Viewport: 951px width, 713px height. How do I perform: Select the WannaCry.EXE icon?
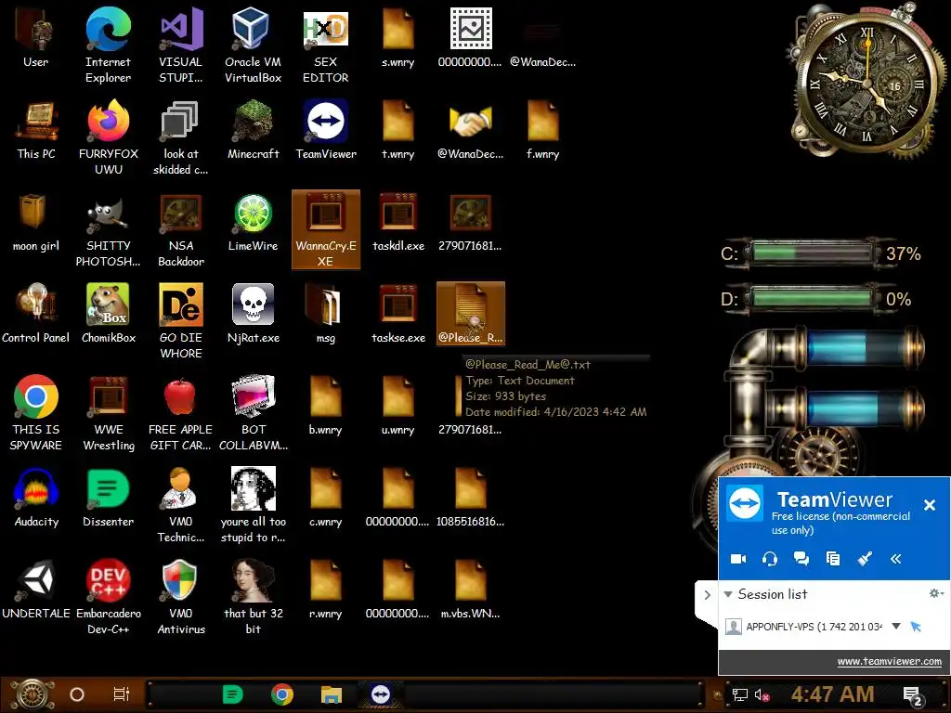(x=326, y=229)
